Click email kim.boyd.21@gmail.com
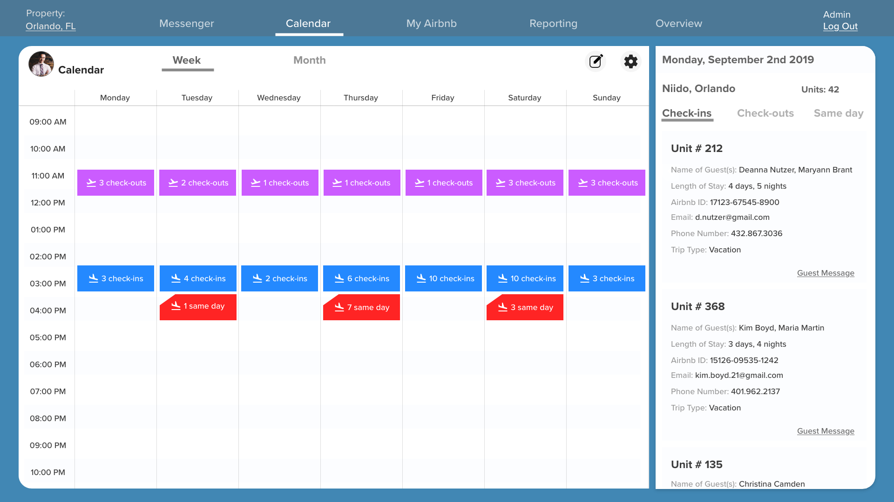This screenshot has height=502, width=894. (x=739, y=376)
